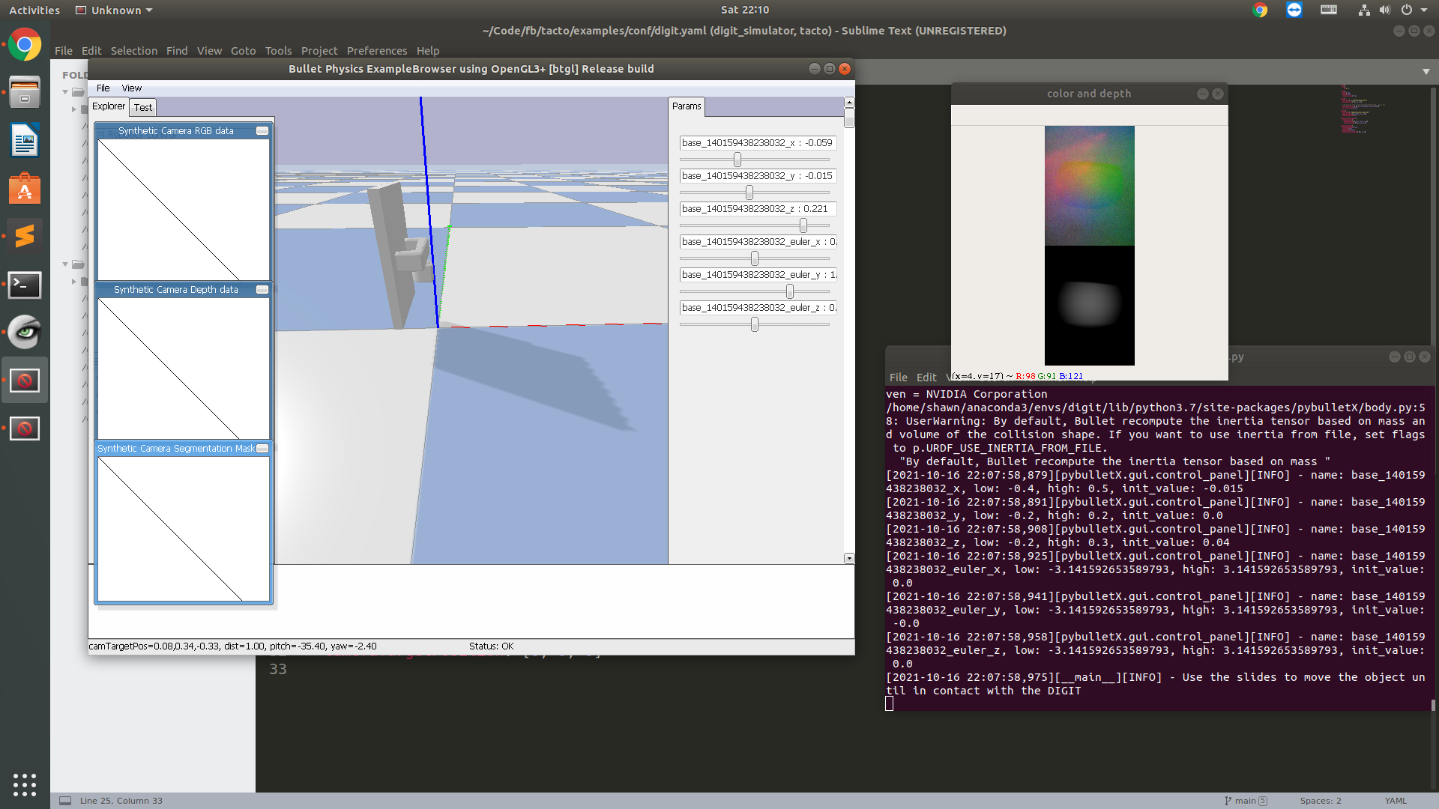Collapse the Synthetic Camera RGB data panel
1439x809 pixels.
(x=262, y=130)
